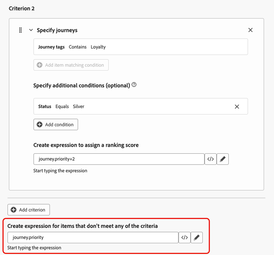Screen dimensions: 274x255
Task: Edit ranking score expression with pencil
Action: pos(222,159)
